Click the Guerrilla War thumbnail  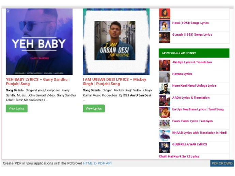point(164,147)
